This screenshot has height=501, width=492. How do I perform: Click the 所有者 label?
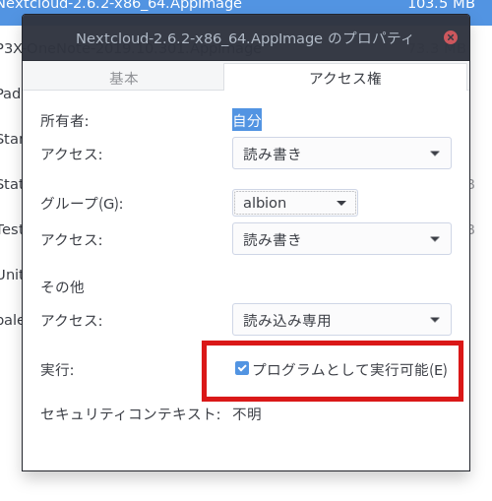[64, 121]
